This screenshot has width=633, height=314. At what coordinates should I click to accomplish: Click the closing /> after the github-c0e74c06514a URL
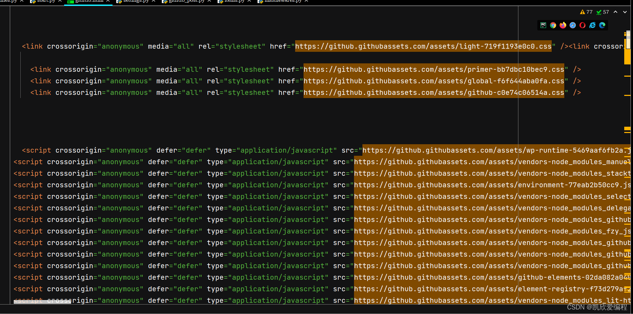click(x=577, y=92)
